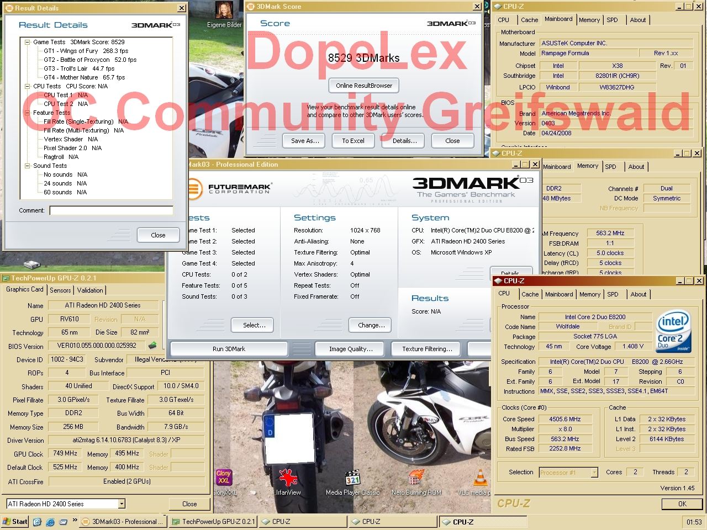Select Vertex Shader N/A row
The image size is (707, 530).
pyautogui.click(x=71, y=139)
